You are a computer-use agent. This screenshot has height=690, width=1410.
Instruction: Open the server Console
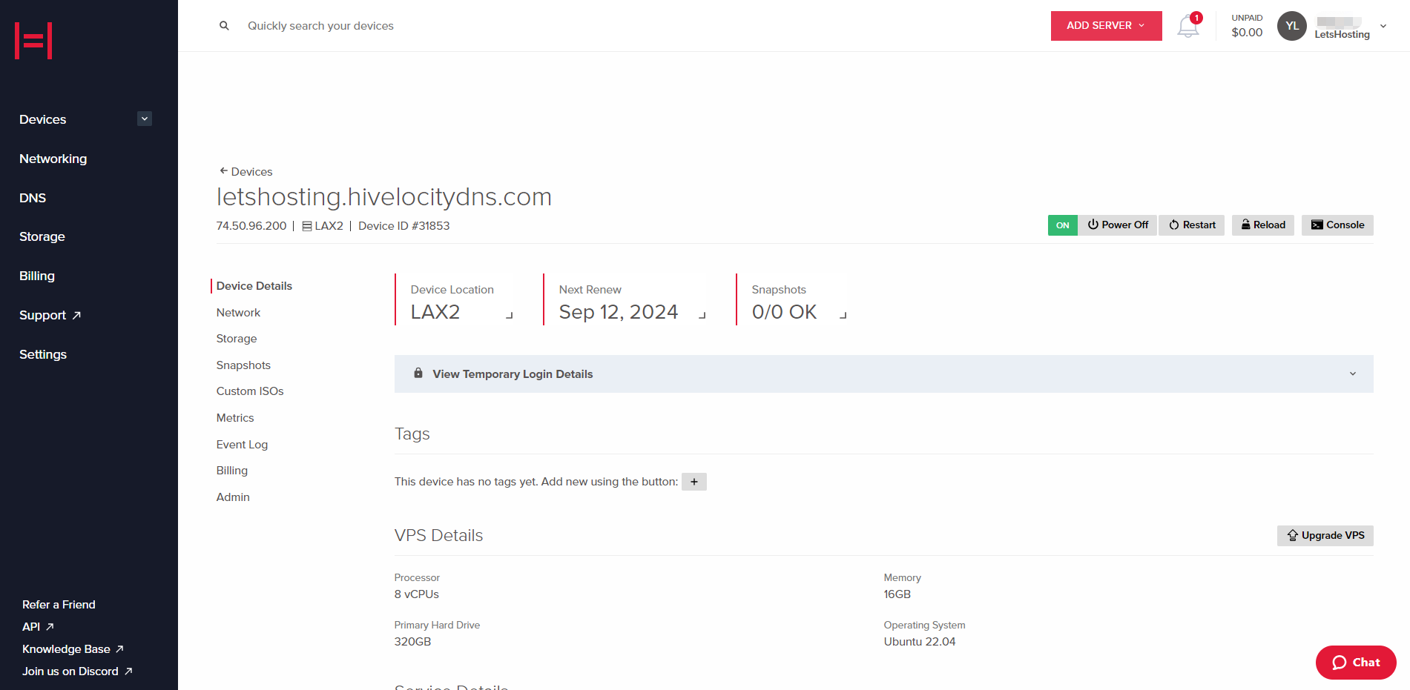point(1337,225)
